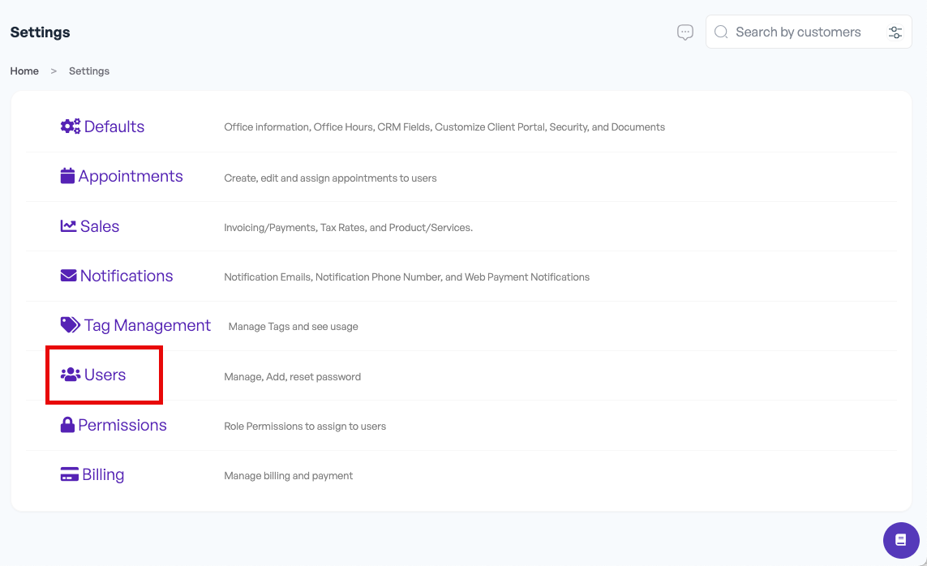Click 'Create, edit and assign appointments to users'

click(330, 178)
